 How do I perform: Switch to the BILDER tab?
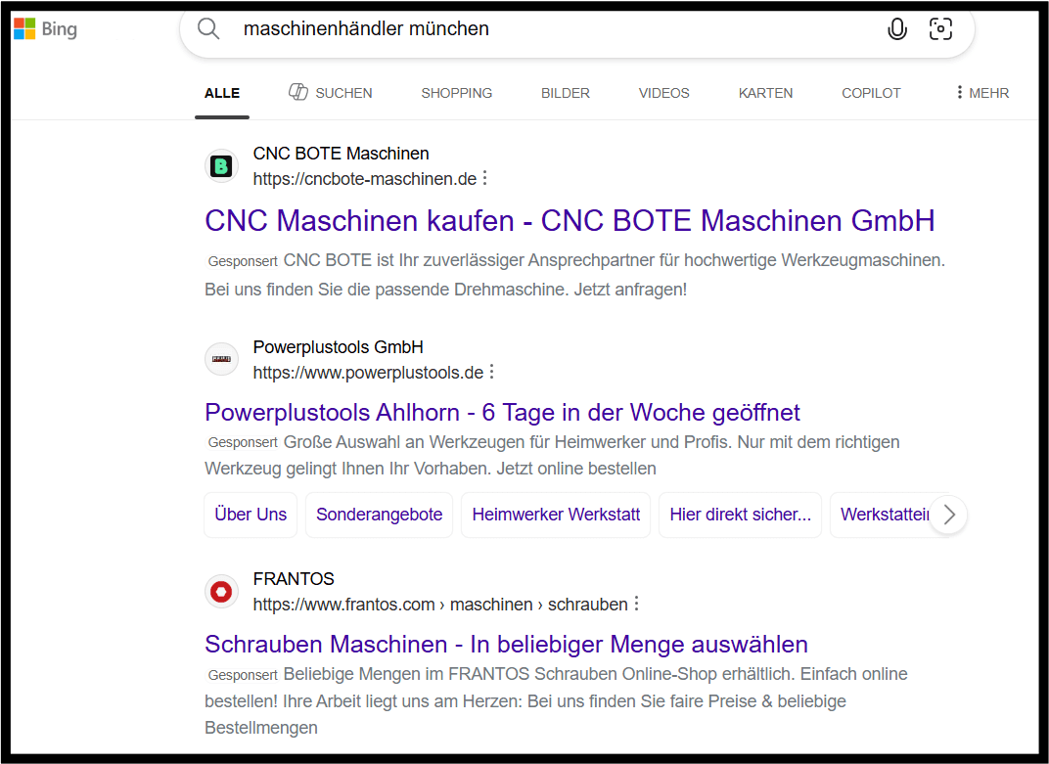(565, 92)
